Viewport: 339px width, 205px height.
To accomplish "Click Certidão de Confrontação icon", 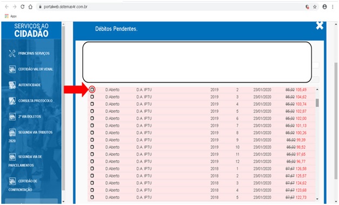I will coord(12,181).
